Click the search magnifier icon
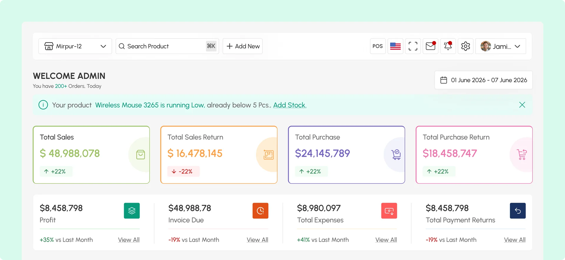The width and height of the screenshot is (565, 260). pyautogui.click(x=122, y=46)
